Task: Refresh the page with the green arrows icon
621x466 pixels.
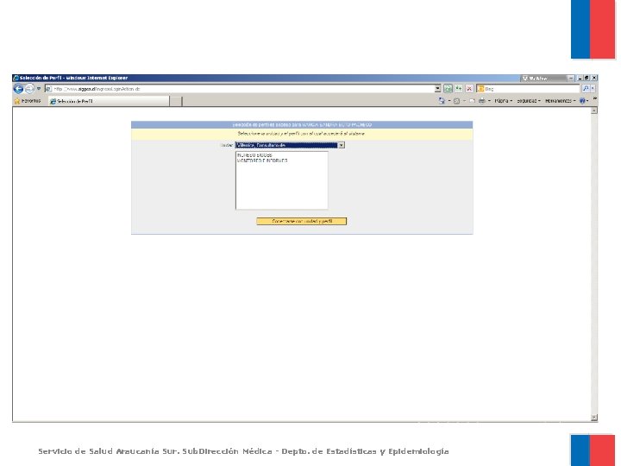Action: [459, 89]
